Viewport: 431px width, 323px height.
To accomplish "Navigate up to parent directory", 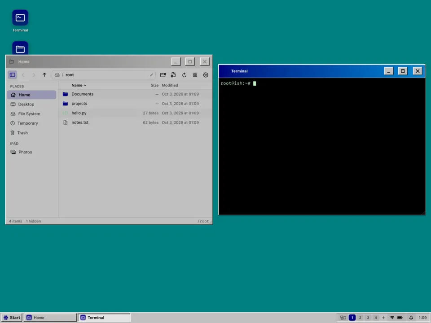I will [44, 75].
